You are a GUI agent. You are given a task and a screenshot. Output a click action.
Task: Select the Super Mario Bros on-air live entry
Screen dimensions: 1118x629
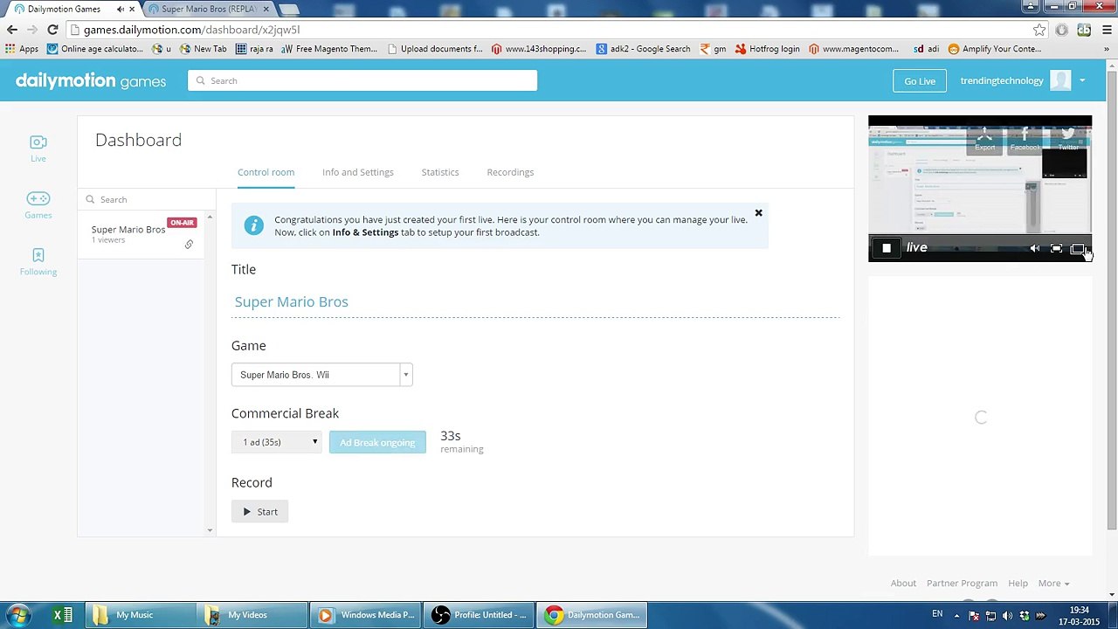pyautogui.click(x=140, y=233)
